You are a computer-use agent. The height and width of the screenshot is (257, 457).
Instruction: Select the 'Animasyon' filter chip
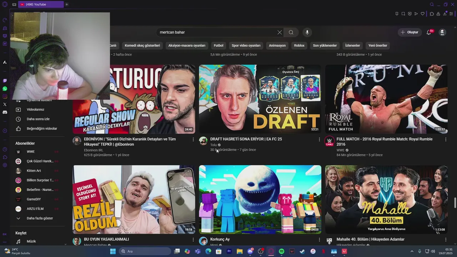277,45
